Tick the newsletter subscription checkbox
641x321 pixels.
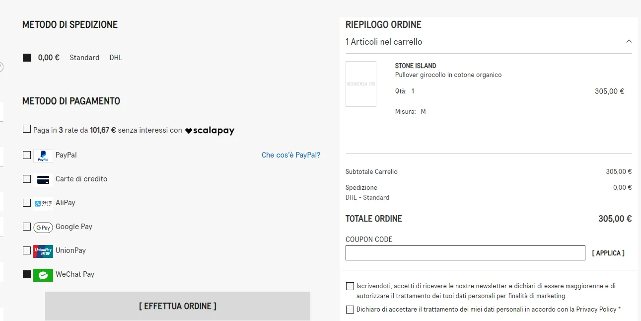[350, 286]
